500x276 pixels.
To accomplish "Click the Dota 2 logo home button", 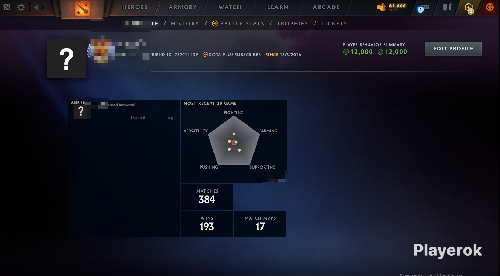I will [82, 9].
